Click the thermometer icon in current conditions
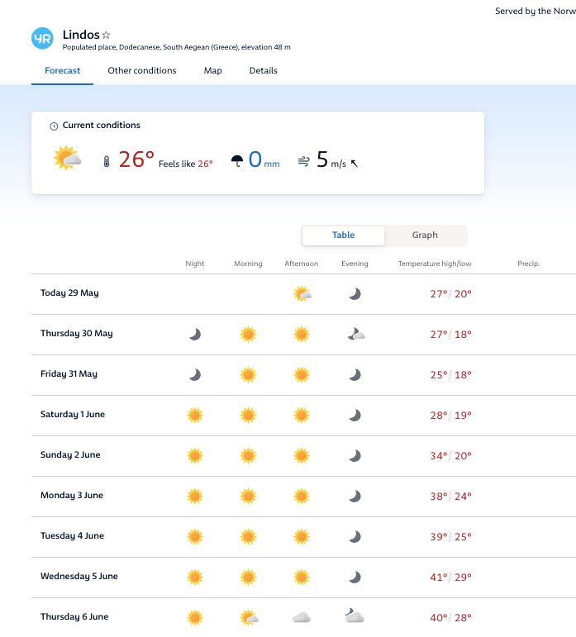 tap(107, 162)
